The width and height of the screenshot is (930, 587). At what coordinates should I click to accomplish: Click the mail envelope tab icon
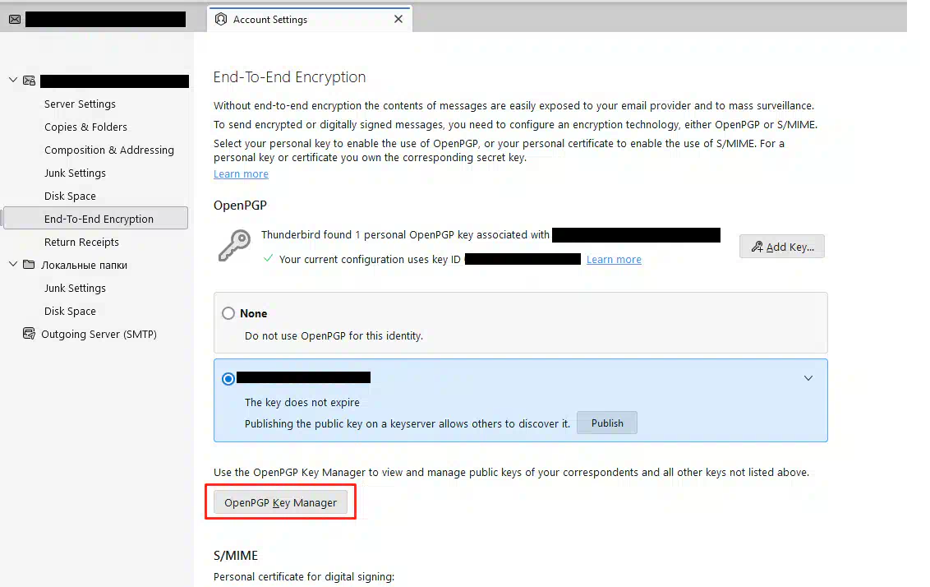pyautogui.click(x=15, y=20)
